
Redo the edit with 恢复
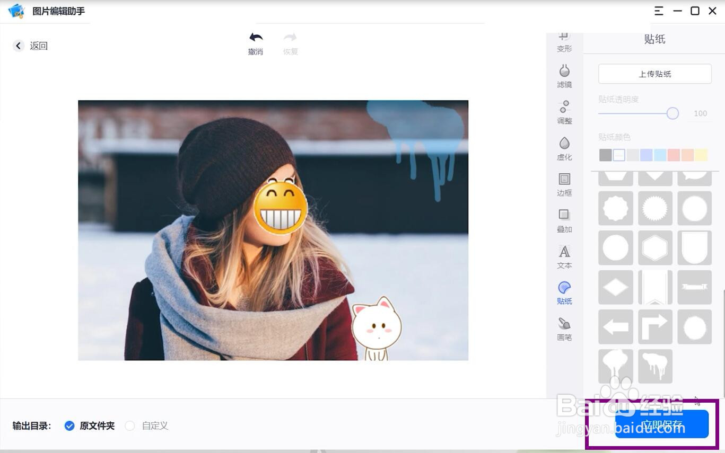click(290, 43)
